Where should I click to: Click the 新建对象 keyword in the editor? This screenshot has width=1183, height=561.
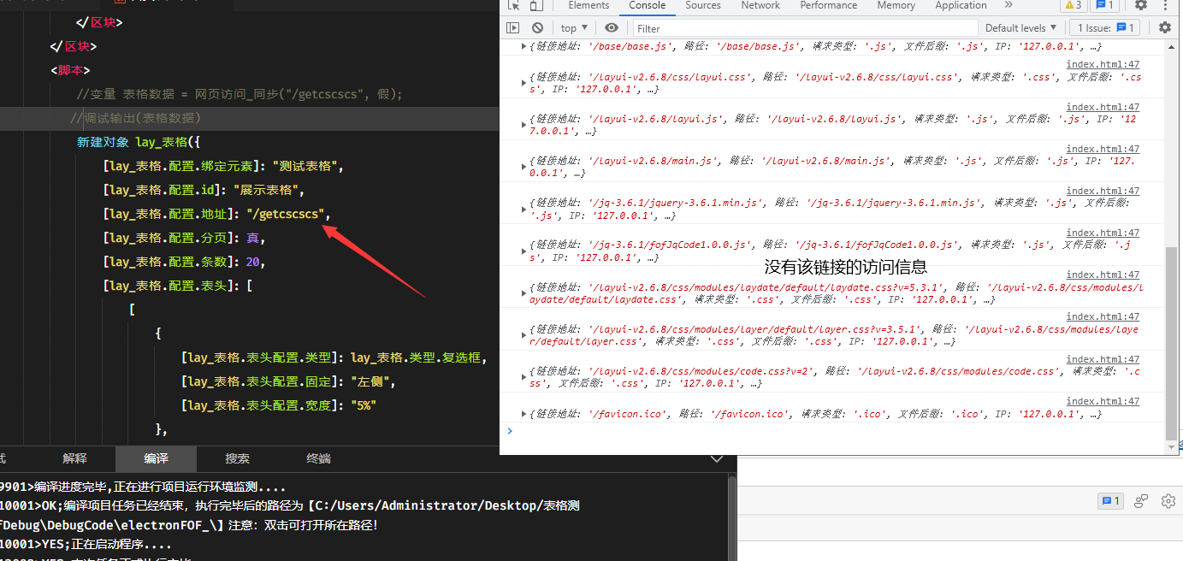pyautogui.click(x=103, y=142)
